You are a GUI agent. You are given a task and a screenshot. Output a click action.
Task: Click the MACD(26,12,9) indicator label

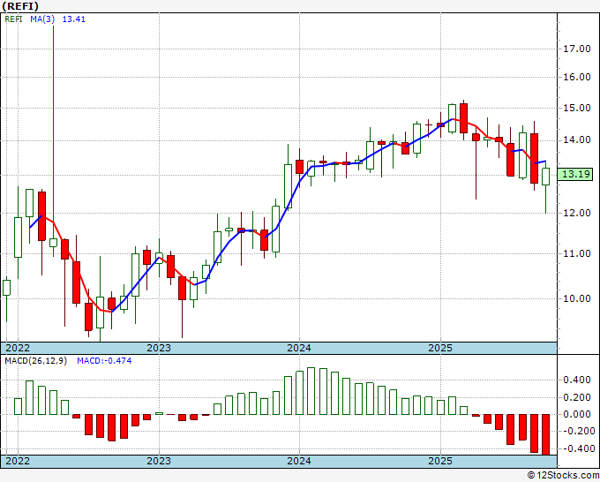click(x=35, y=361)
